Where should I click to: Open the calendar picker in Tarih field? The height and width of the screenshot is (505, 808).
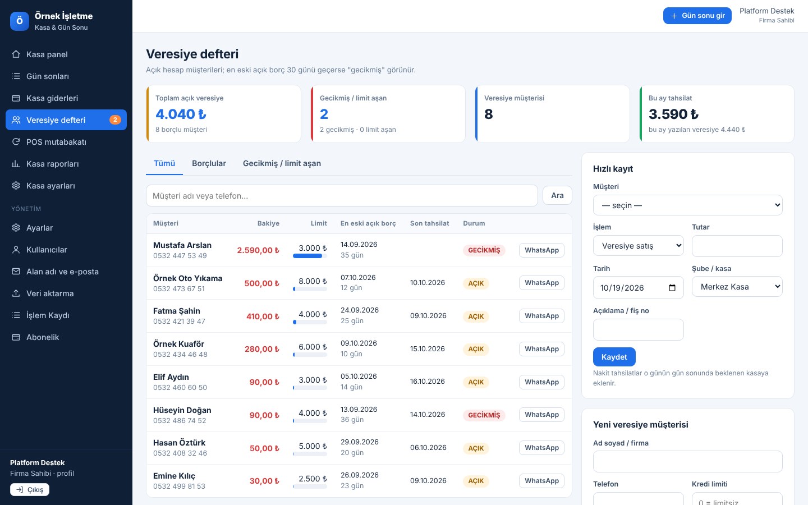672,288
